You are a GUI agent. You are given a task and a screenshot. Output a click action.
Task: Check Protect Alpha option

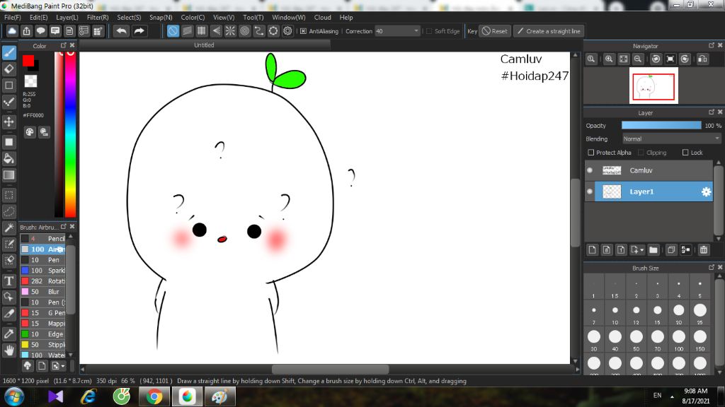[x=590, y=153]
